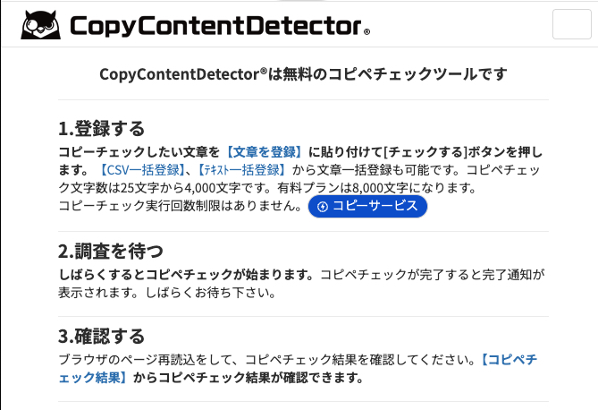
Task: Open the 【文章を登録】 link
Action: point(265,150)
